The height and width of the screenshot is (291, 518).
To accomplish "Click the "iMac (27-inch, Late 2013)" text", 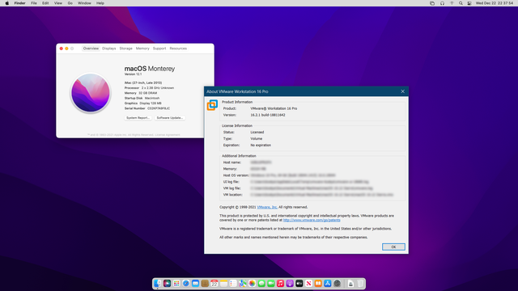I will tap(143, 82).
